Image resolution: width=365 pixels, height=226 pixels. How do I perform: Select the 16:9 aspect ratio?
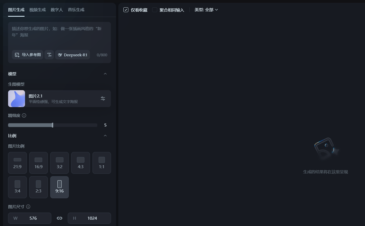coord(38,163)
